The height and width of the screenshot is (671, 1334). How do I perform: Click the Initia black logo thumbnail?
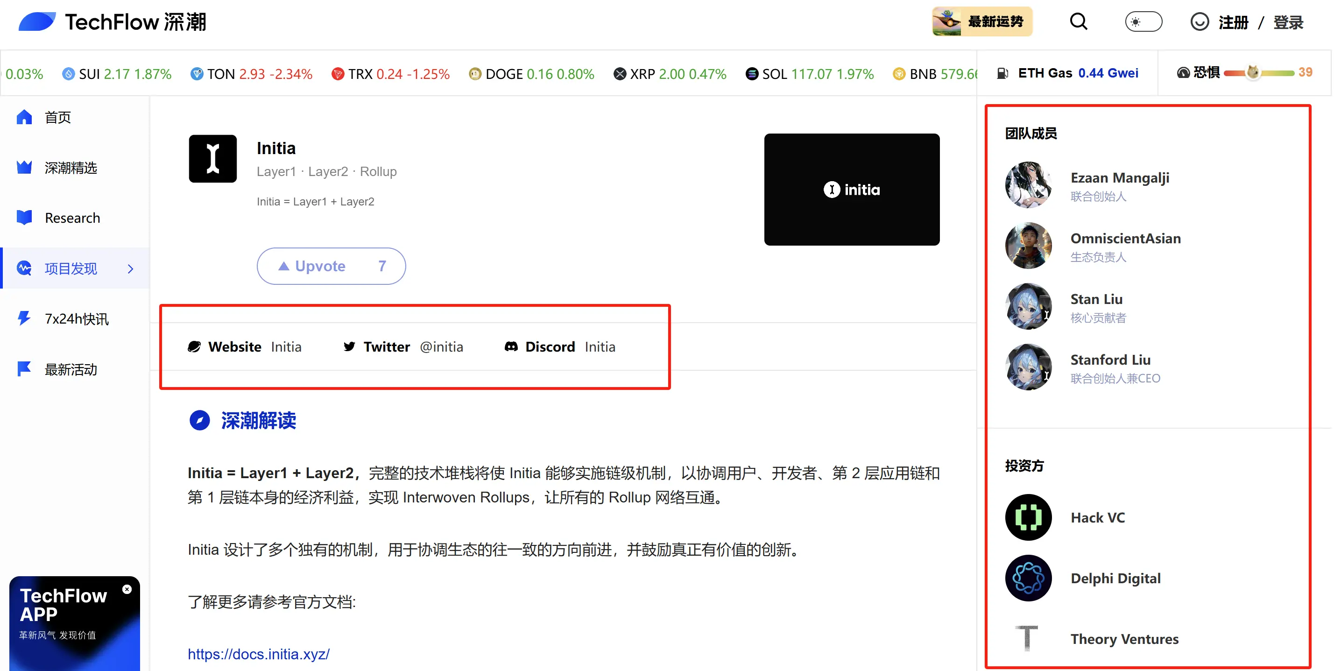coord(213,159)
